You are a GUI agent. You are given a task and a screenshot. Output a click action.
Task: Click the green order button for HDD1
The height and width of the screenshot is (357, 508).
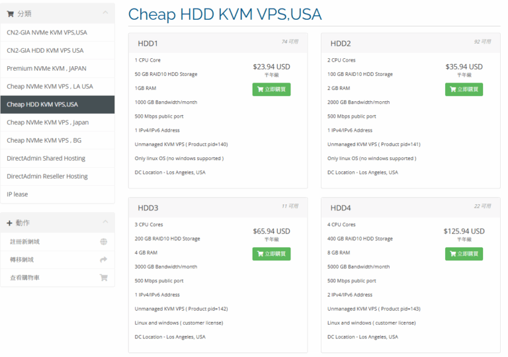[x=271, y=89]
